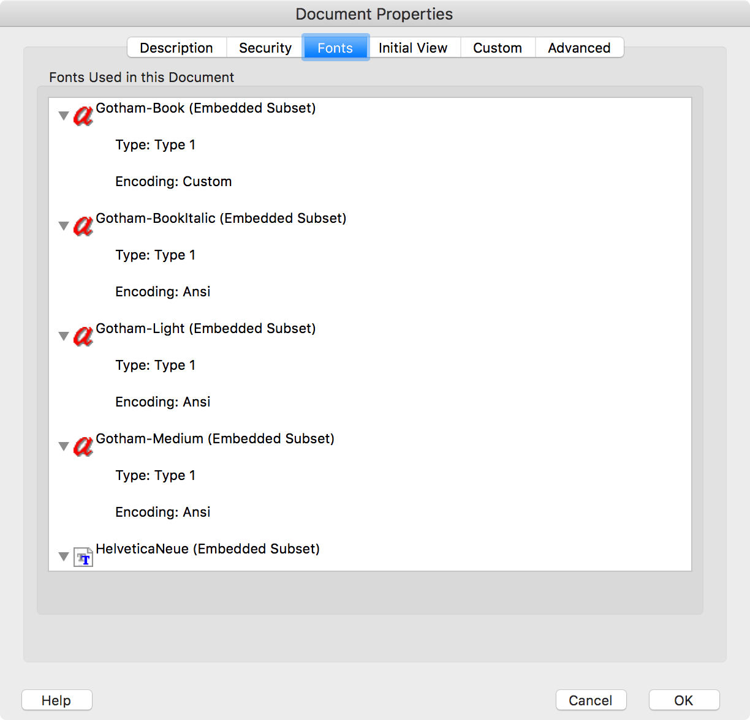The width and height of the screenshot is (750, 720).
Task: Open the Custom tab
Action: 497,47
